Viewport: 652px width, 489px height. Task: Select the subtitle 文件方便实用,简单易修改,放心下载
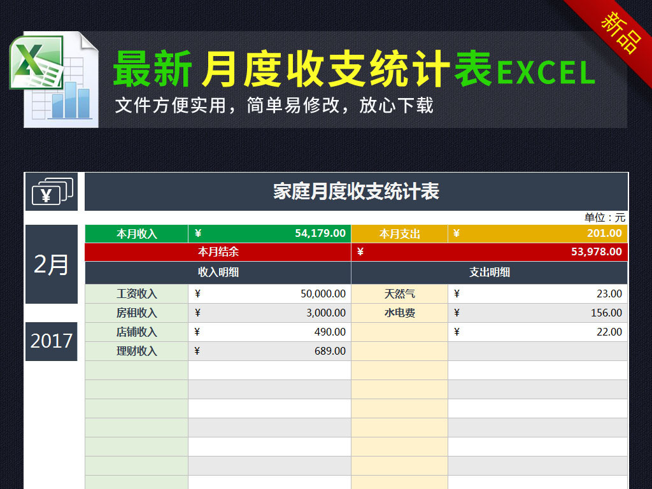coord(274,105)
